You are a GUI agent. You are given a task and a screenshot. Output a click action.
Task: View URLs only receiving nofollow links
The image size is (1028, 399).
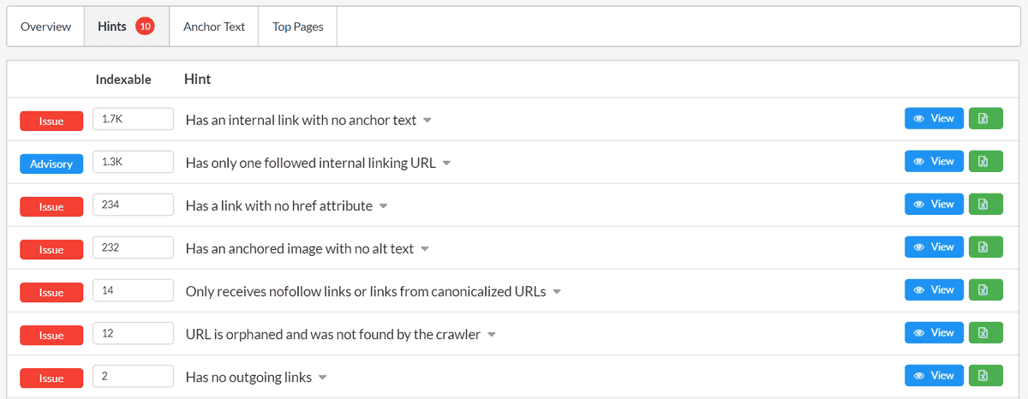(x=934, y=290)
